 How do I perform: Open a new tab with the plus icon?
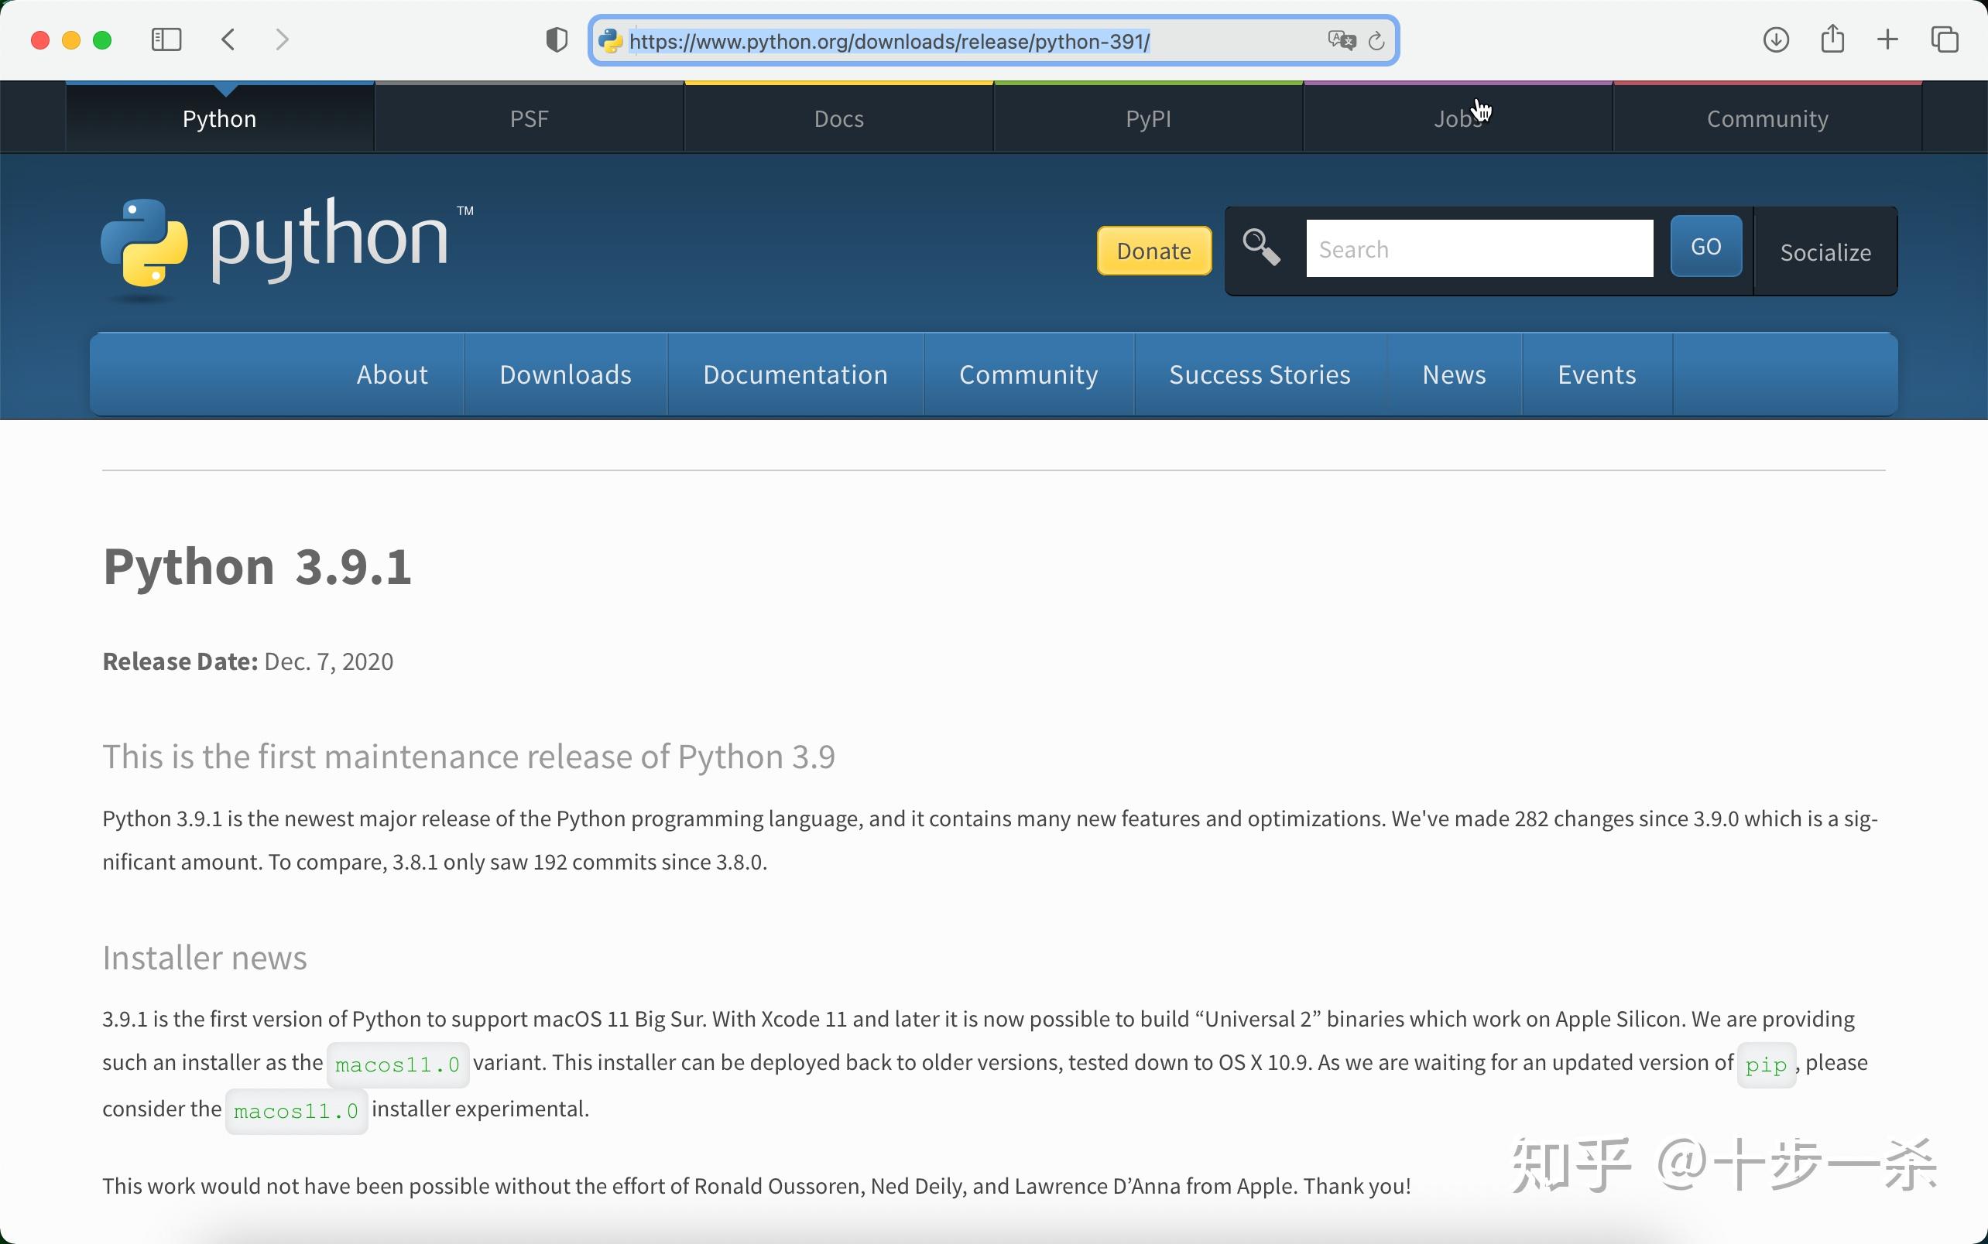pos(1887,39)
